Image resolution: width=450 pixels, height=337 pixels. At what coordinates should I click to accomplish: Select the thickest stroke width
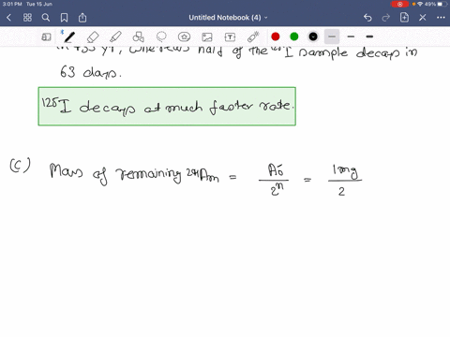point(369,37)
